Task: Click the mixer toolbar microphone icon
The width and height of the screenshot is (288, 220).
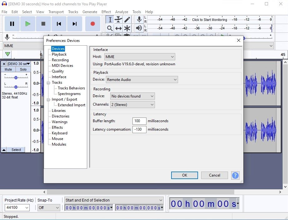Action: click(7, 37)
